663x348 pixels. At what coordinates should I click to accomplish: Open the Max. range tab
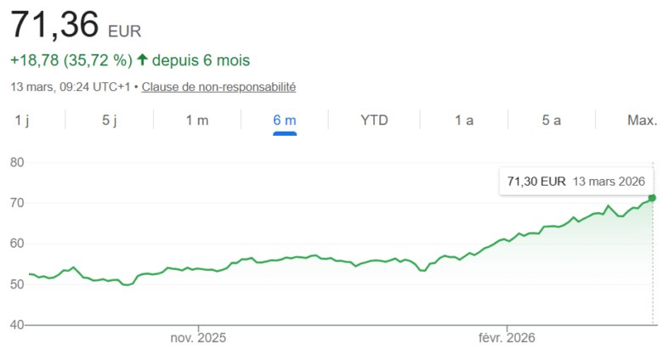click(x=642, y=121)
